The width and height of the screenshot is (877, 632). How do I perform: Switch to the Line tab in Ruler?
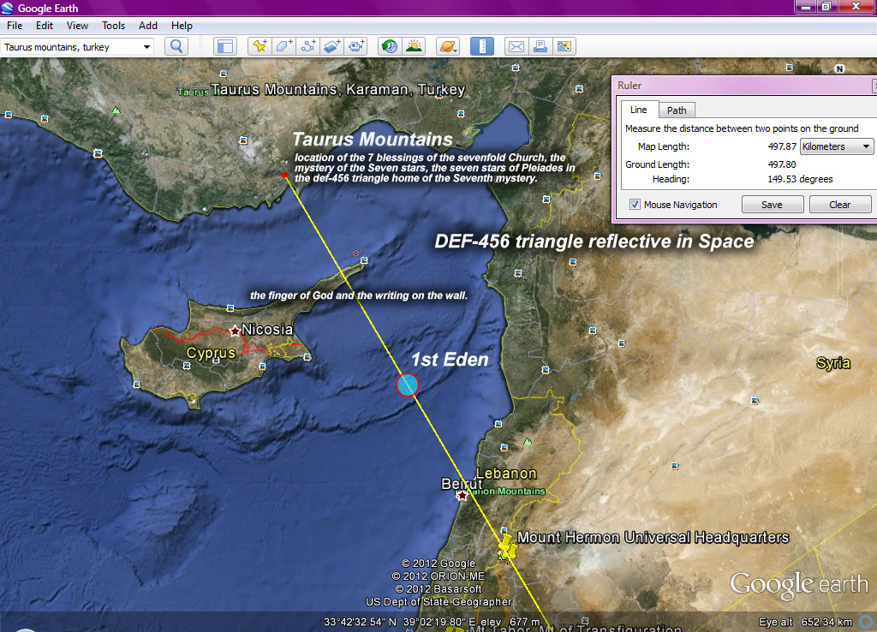pyautogui.click(x=639, y=110)
